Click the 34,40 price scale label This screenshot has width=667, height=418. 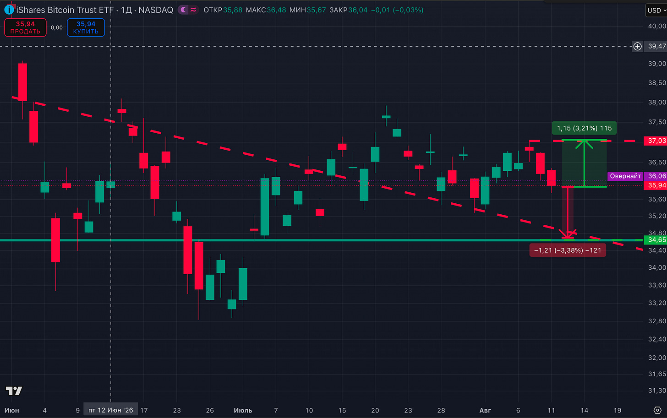coord(657,250)
